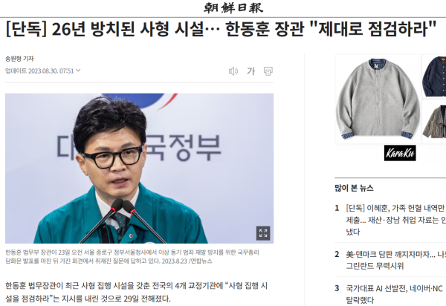Click the first article paragraph text

coord(137,292)
